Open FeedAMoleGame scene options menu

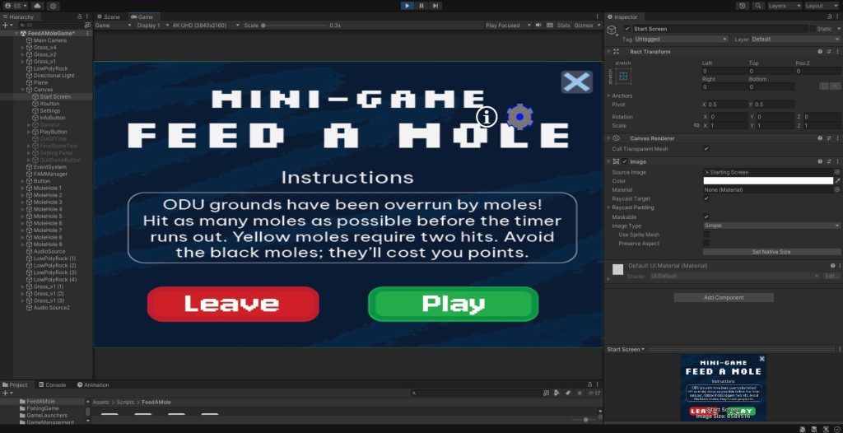[87, 34]
